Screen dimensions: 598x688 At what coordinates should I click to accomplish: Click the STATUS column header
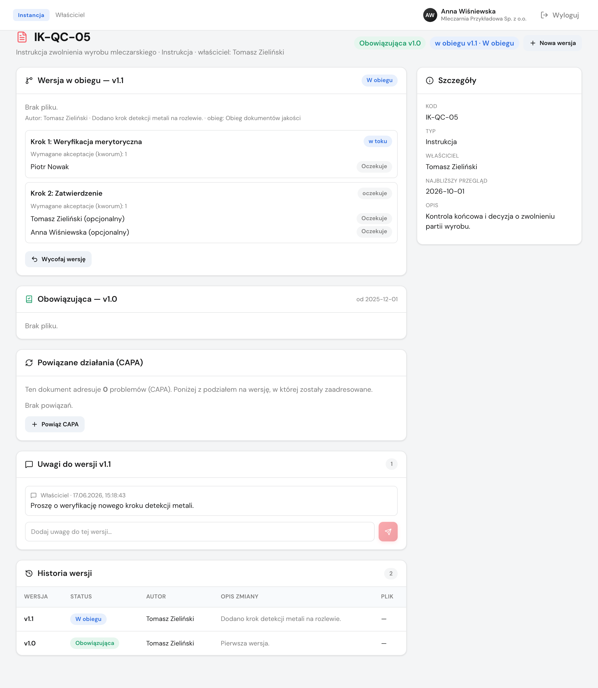81,597
